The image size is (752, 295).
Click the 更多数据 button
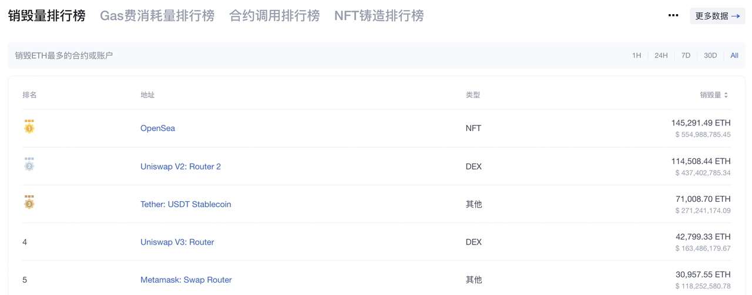[717, 16]
